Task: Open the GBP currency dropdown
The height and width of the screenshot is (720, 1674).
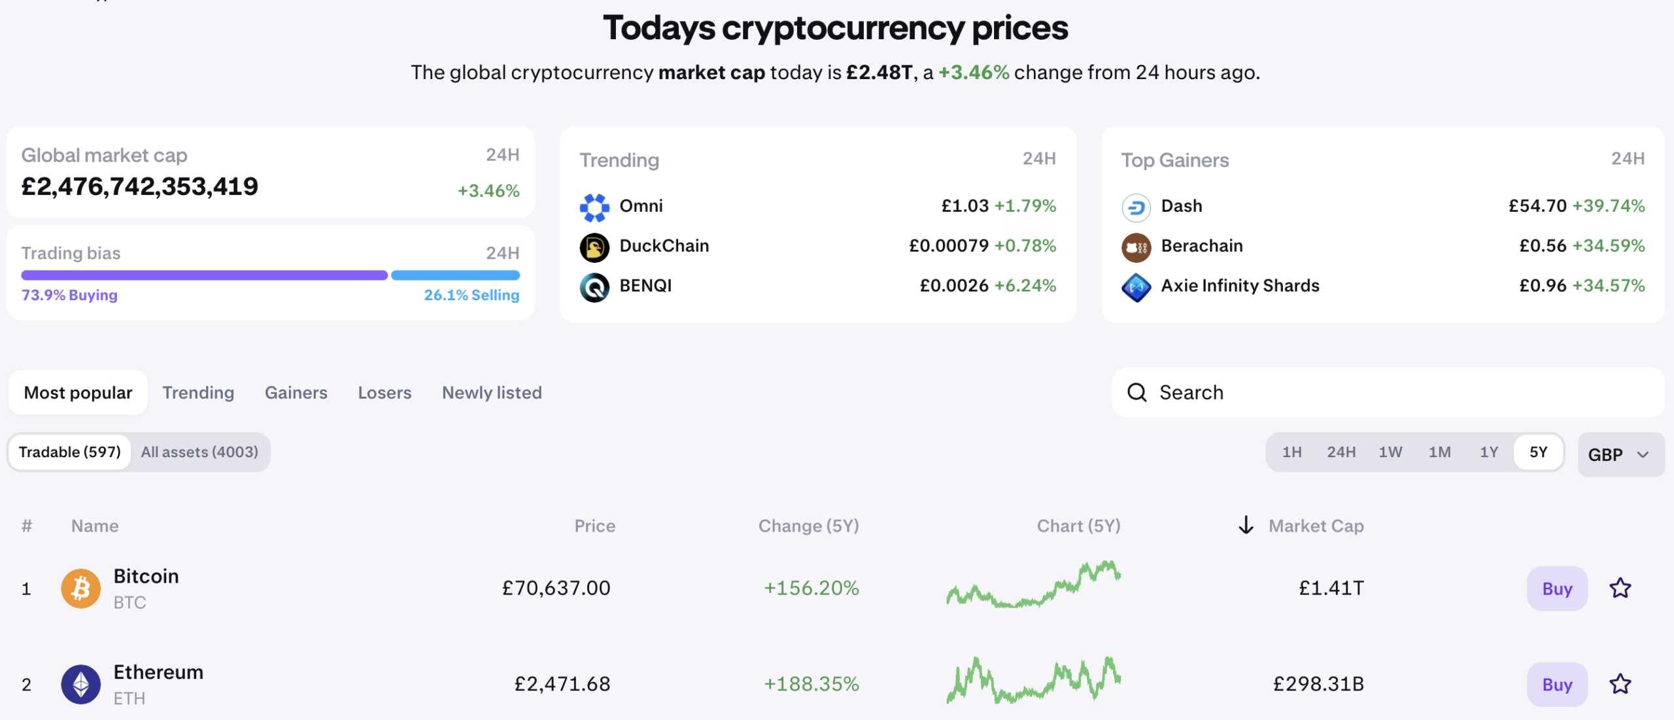Action: pos(1620,454)
